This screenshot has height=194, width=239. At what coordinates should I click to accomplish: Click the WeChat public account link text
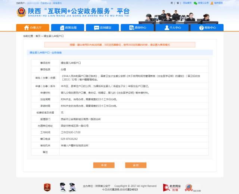point(203,3)
